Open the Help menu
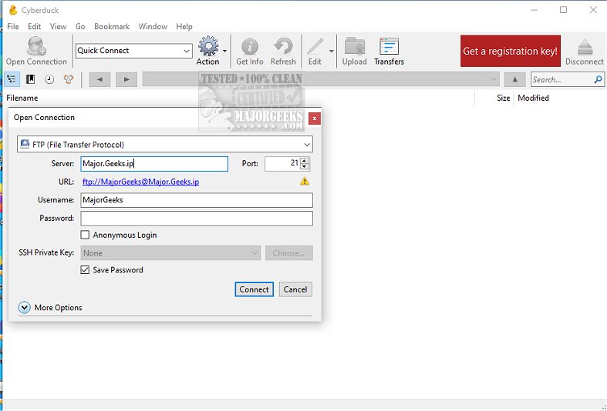Viewport: 607px width, 411px height. click(184, 26)
